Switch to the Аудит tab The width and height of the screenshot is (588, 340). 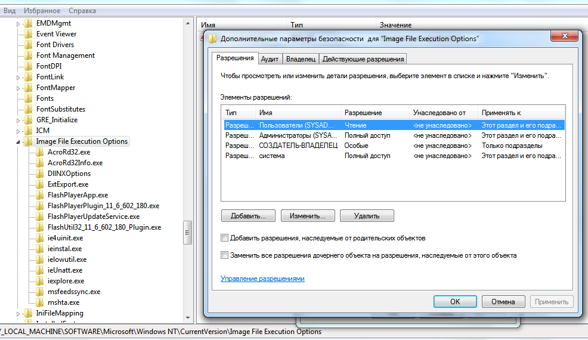(270, 59)
